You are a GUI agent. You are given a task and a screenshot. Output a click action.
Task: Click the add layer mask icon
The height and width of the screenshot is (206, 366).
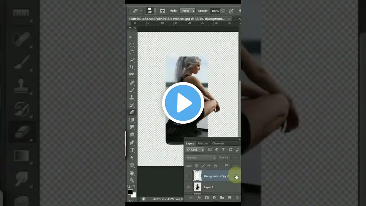(x=207, y=198)
